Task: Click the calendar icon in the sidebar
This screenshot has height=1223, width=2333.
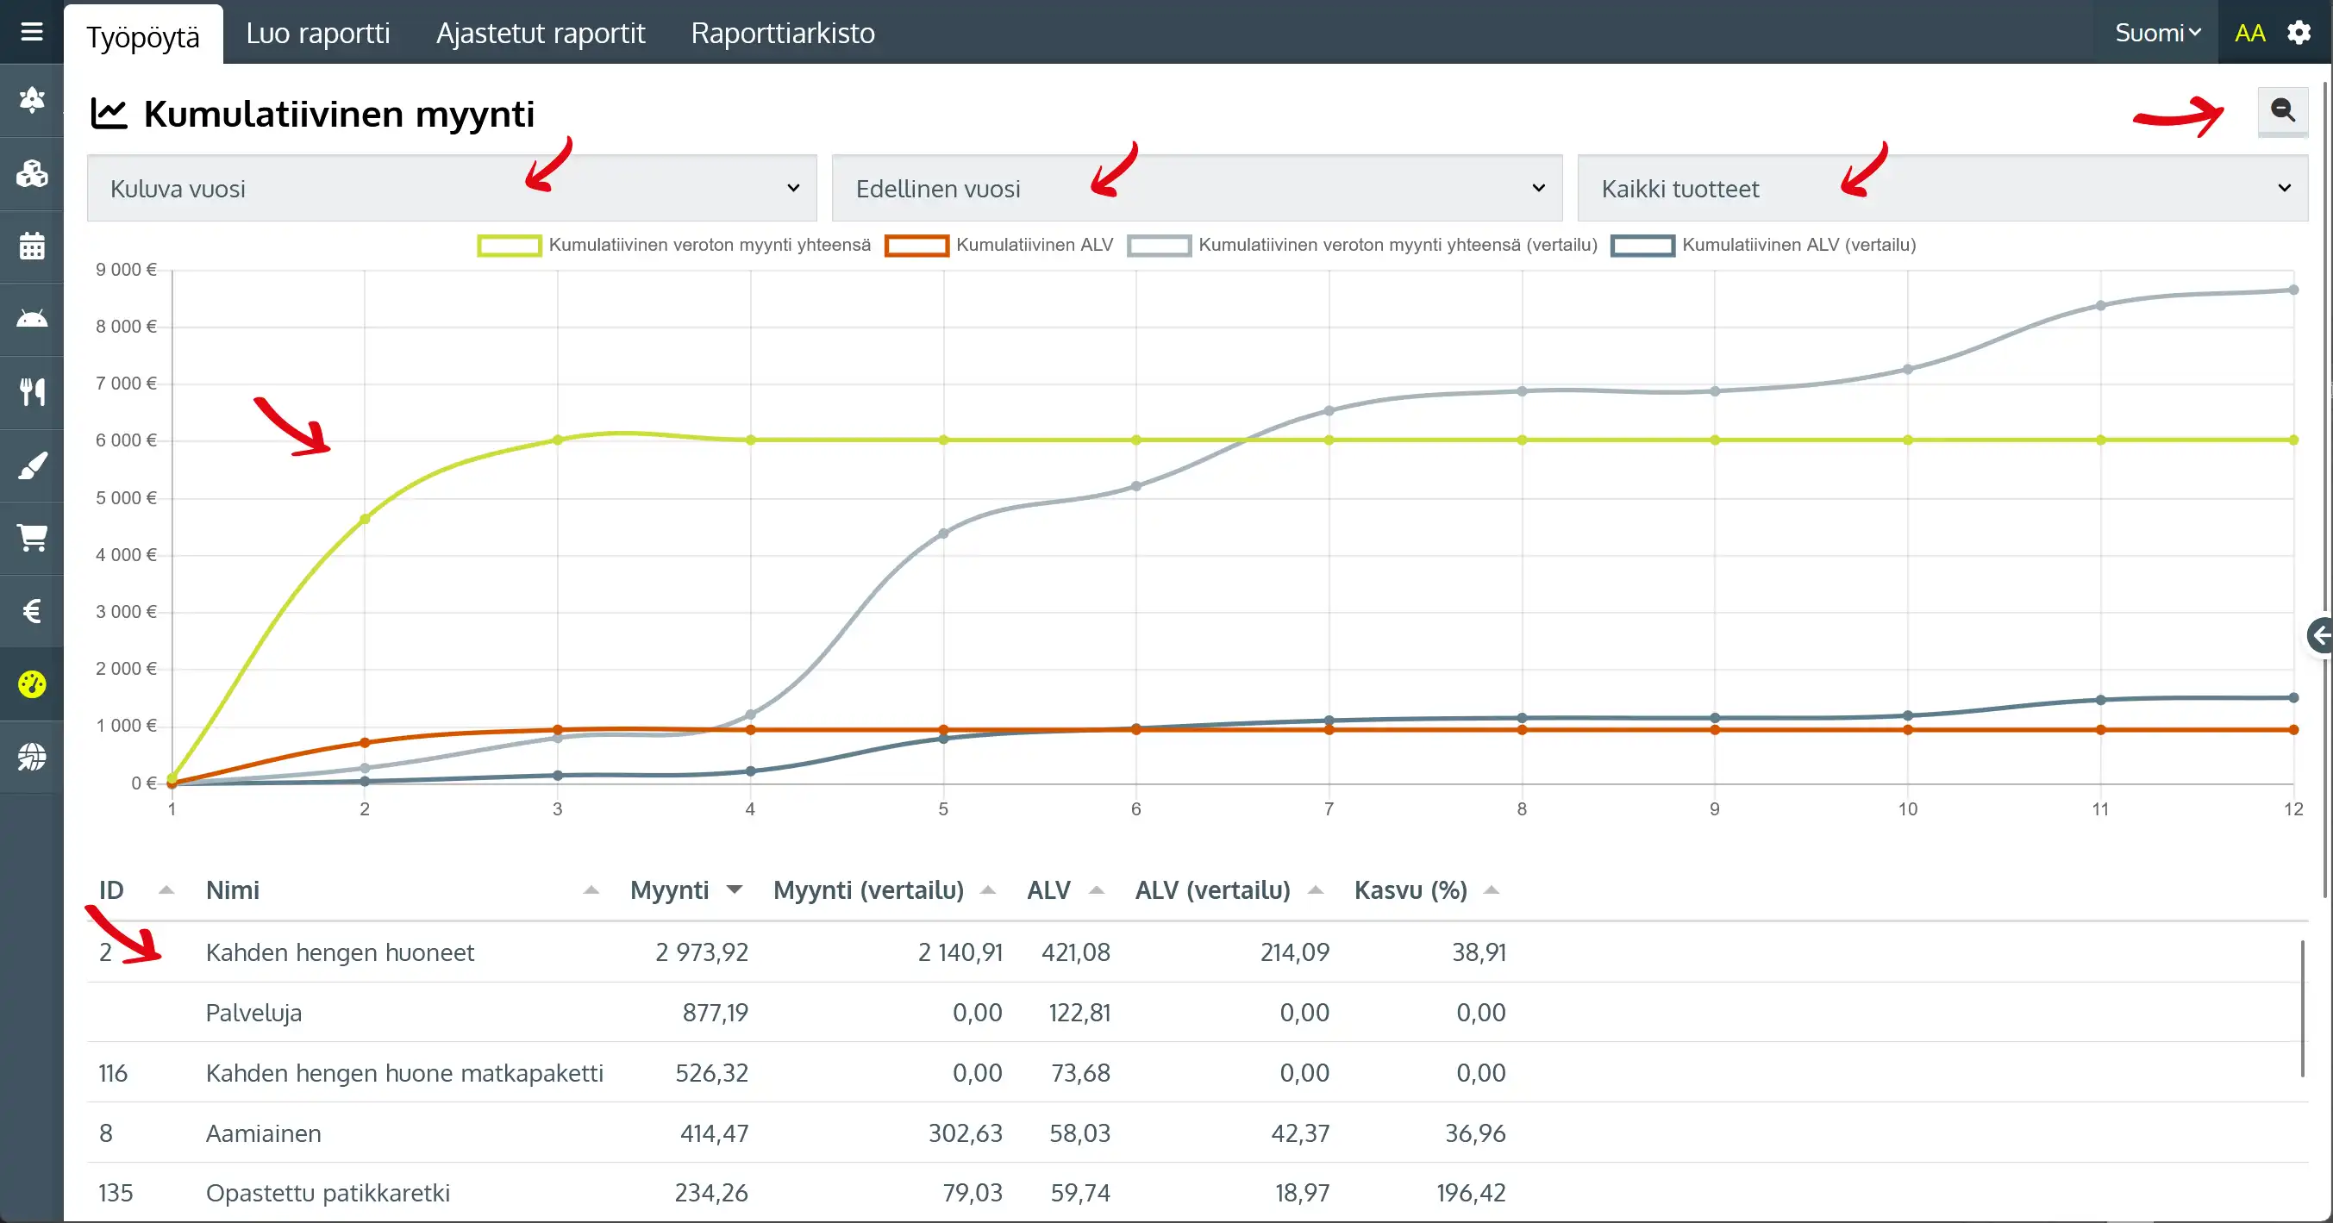Action: (x=32, y=246)
